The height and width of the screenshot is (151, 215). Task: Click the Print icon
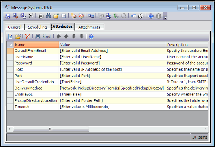click(x=41, y=16)
